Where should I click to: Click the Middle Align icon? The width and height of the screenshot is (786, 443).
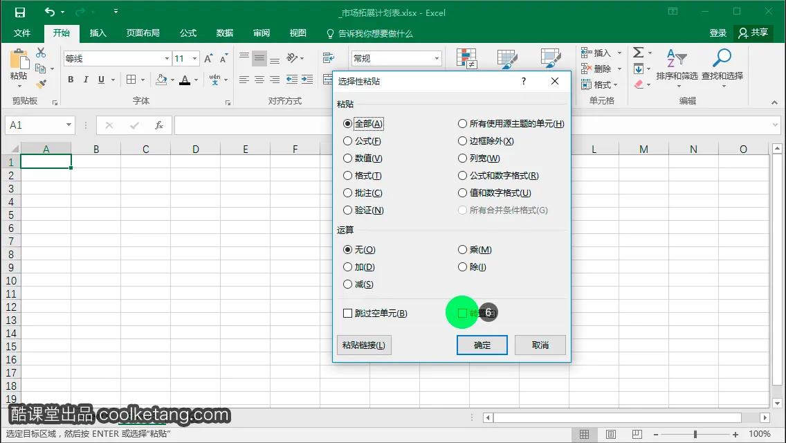point(259,58)
